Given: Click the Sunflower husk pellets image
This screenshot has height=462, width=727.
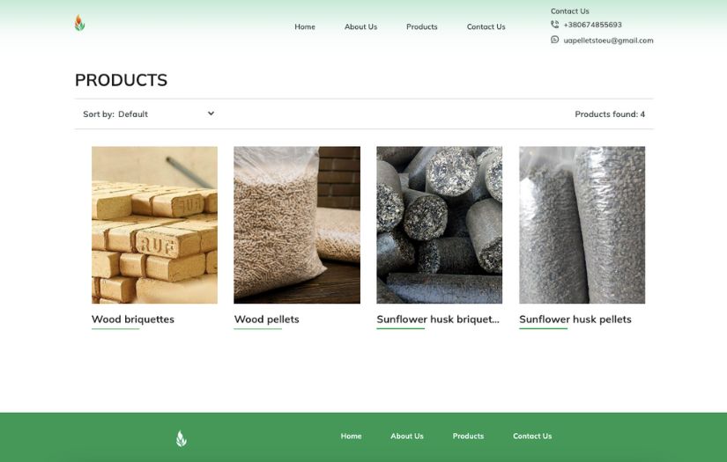Looking at the screenshot, I should coord(582,225).
